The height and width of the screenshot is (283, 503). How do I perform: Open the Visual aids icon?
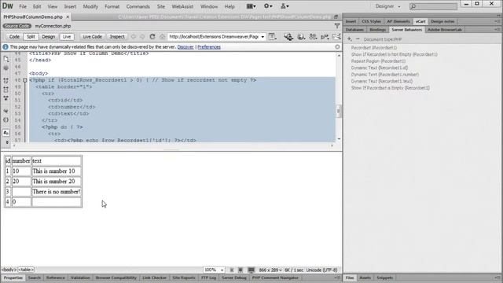[x=313, y=37]
